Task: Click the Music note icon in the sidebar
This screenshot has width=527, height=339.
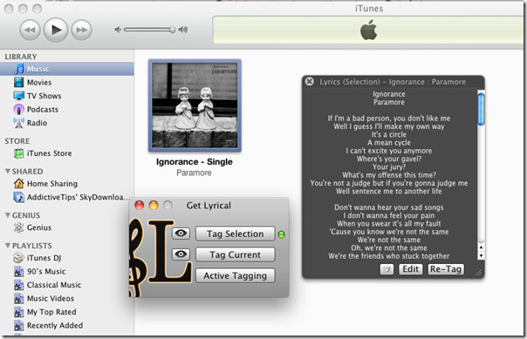Action: 19,69
